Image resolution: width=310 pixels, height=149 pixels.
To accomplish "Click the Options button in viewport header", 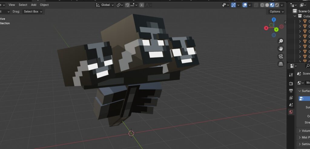I will [276, 12].
